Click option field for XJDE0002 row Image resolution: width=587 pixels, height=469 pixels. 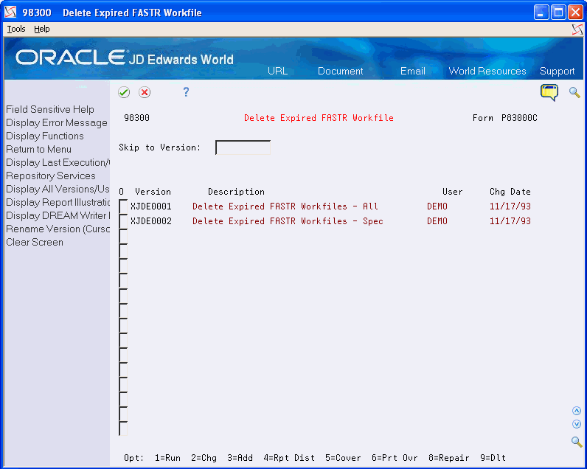tap(123, 221)
